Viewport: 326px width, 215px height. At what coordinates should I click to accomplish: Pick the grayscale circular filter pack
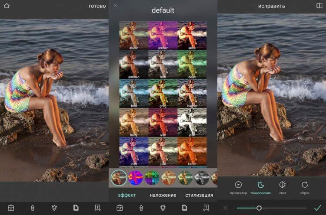coord(202,178)
